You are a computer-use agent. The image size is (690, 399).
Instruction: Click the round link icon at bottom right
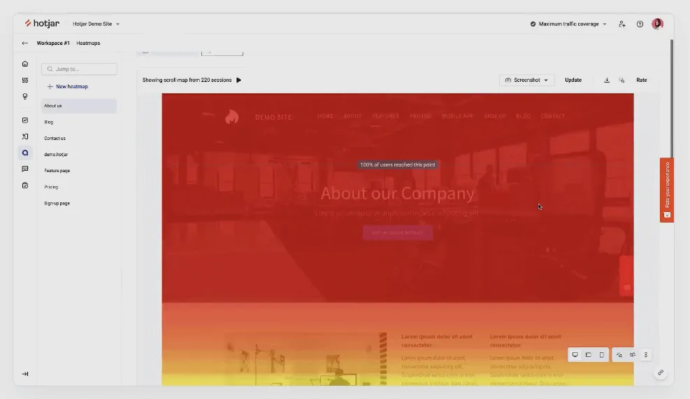coord(661,372)
